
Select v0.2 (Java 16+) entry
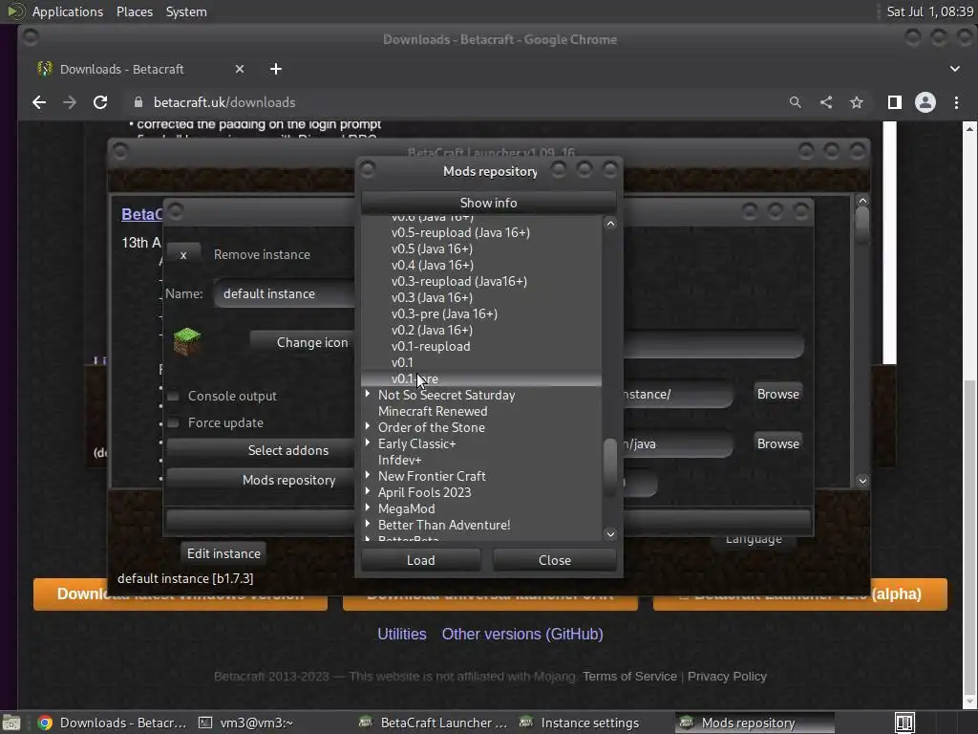pyautogui.click(x=432, y=330)
